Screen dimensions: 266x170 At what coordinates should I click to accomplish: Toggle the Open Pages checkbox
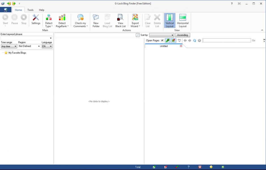162,41
